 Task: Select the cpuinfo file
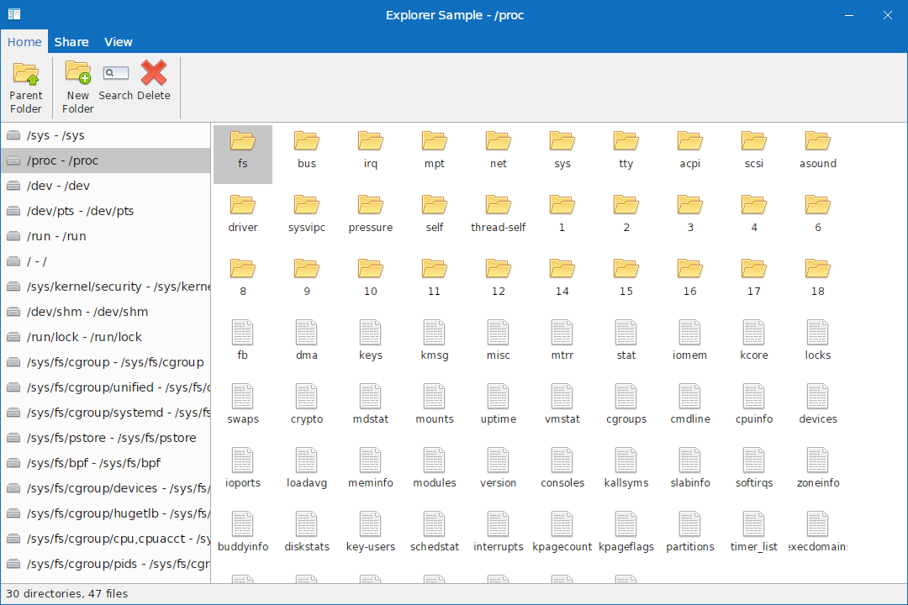point(754,408)
